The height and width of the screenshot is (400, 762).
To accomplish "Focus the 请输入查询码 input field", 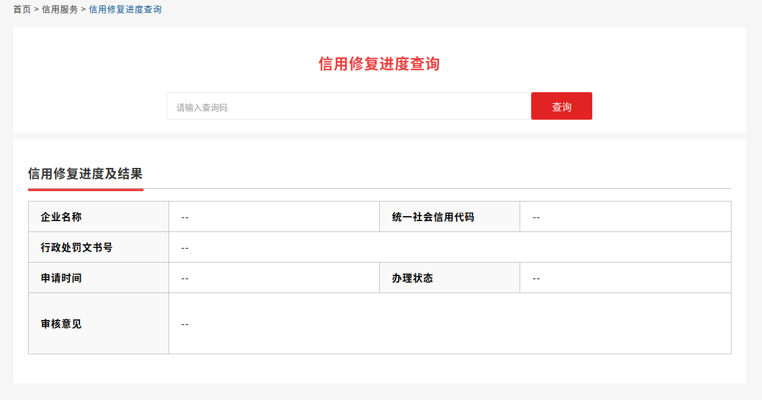I will (349, 107).
